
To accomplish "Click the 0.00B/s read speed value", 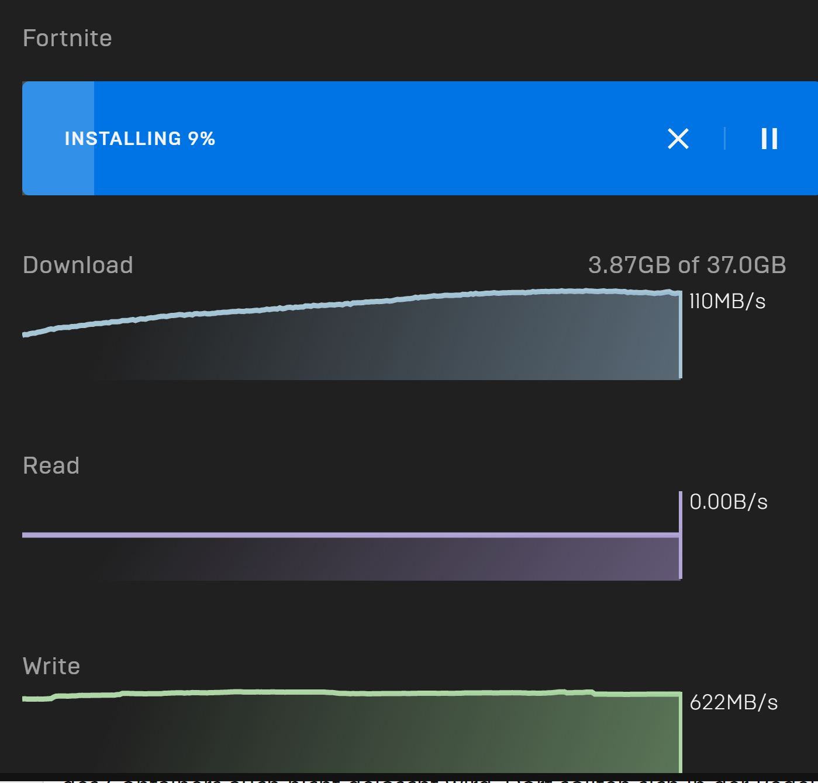I will 729,502.
